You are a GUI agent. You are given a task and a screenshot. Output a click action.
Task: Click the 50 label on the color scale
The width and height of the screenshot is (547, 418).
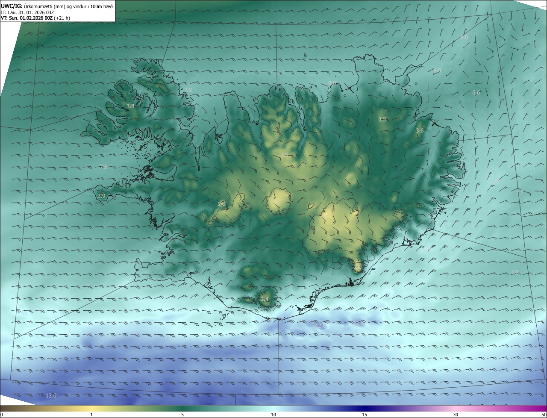tap(544, 415)
